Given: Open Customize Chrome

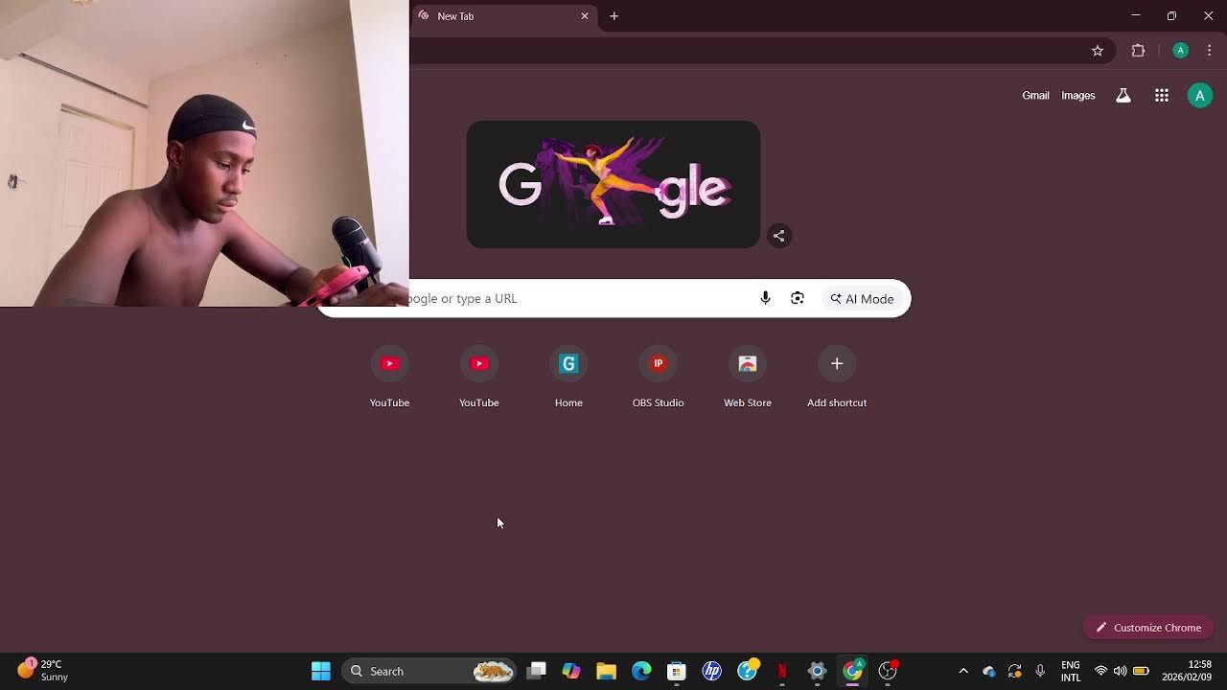Looking at the screenshot, I should [x=1148, y=628].
